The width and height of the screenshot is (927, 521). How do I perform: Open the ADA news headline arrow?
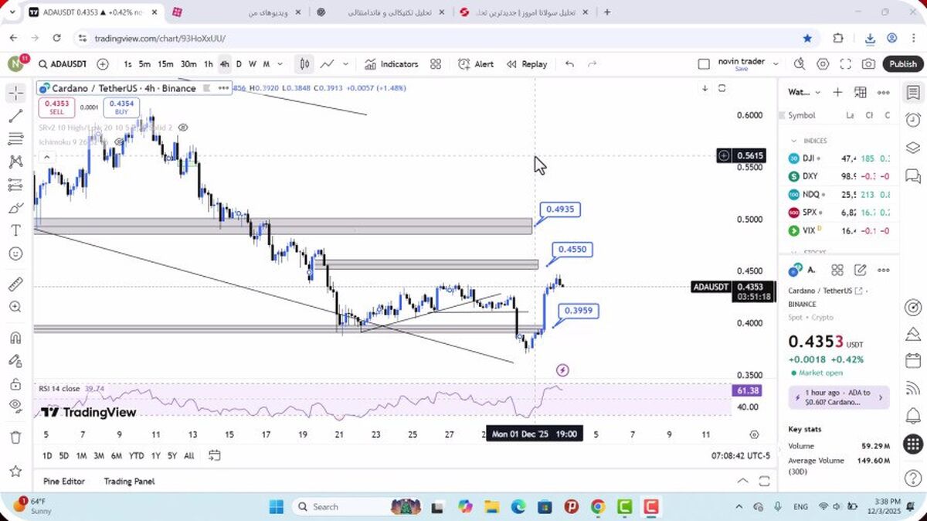(x=880, y=397)
